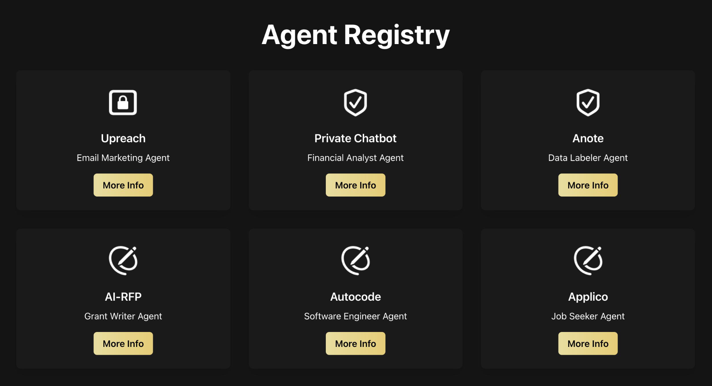
Task: Click the Agent Registry page heading
Action: point(356,35)
